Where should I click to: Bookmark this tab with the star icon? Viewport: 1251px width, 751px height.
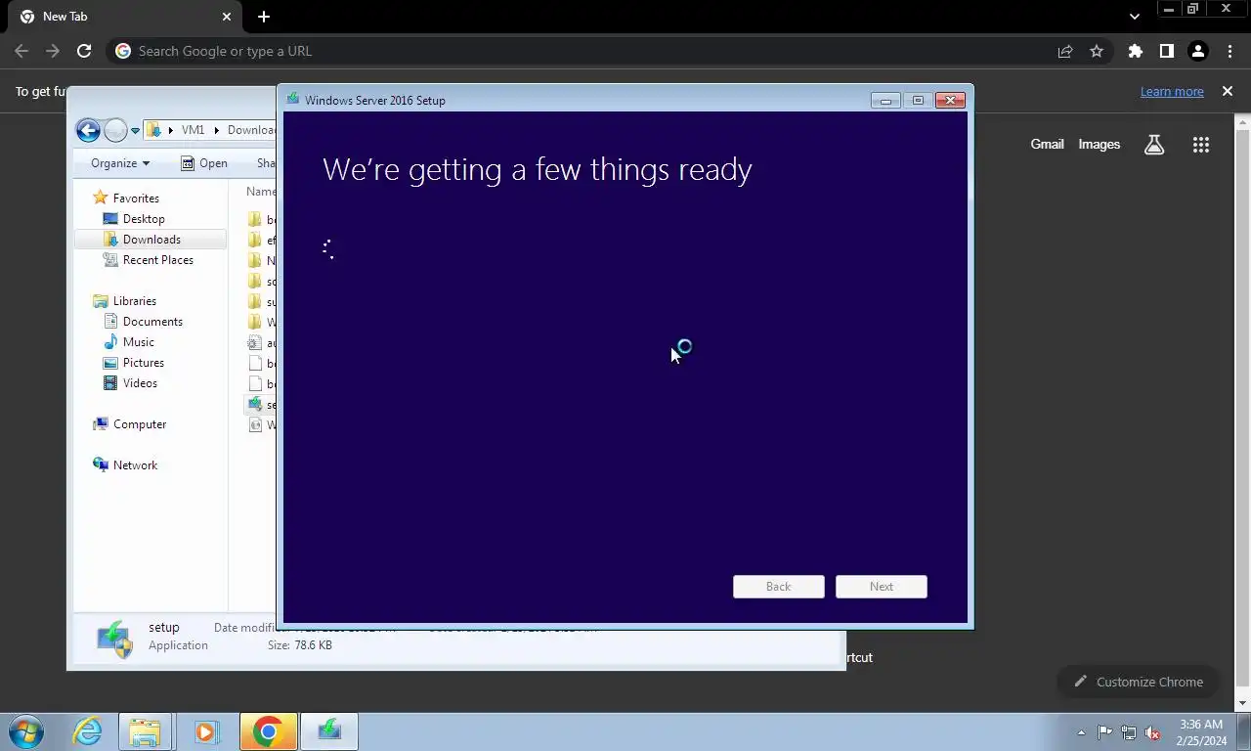(x=1097, y=51)
